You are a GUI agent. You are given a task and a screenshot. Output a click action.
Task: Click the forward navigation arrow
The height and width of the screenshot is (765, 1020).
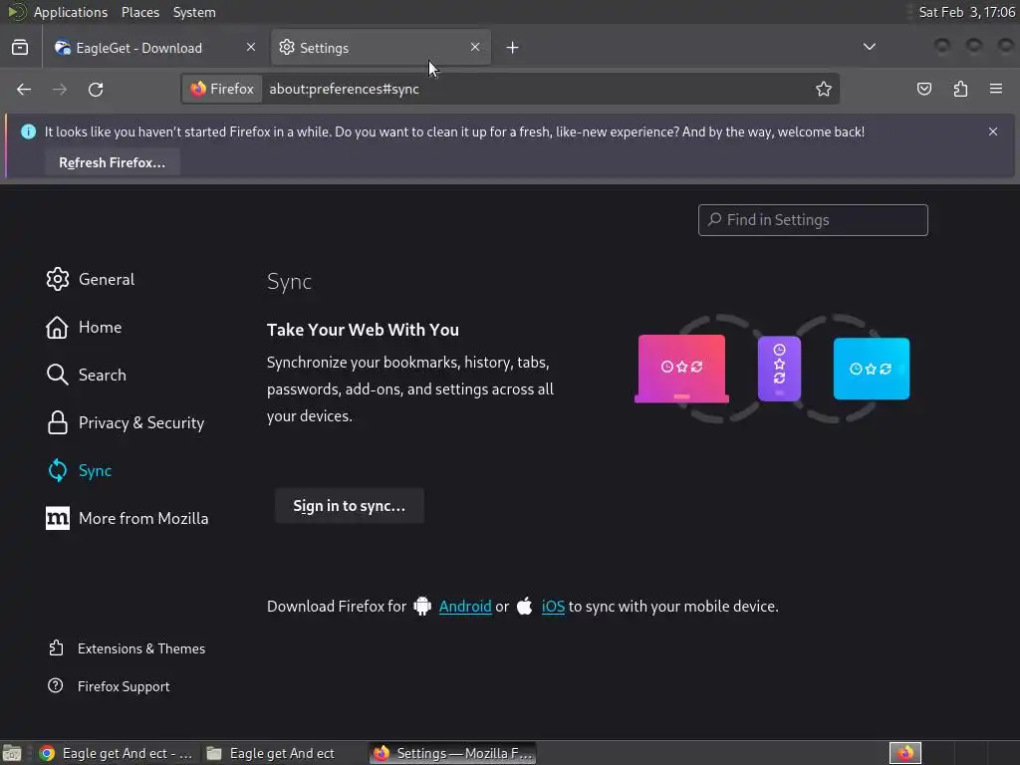coord(60,89)
